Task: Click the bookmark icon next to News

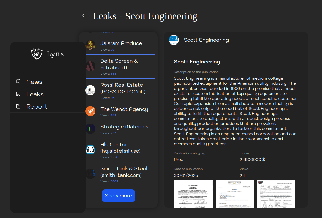Action: pyautogui.click(x=18, y=81)
